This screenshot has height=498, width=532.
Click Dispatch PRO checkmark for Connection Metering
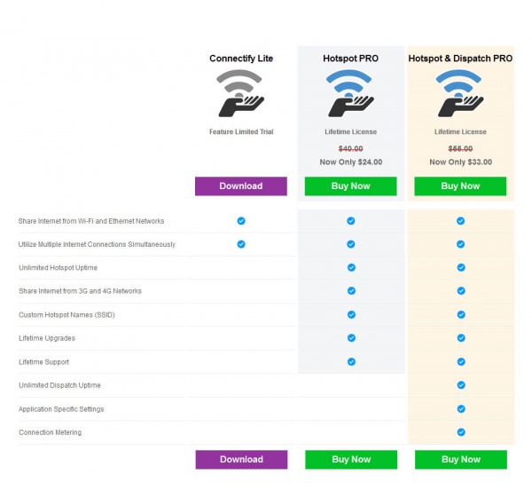click(461, 432)
